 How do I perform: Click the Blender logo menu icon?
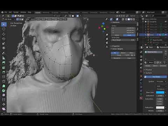tap(2, 12)
